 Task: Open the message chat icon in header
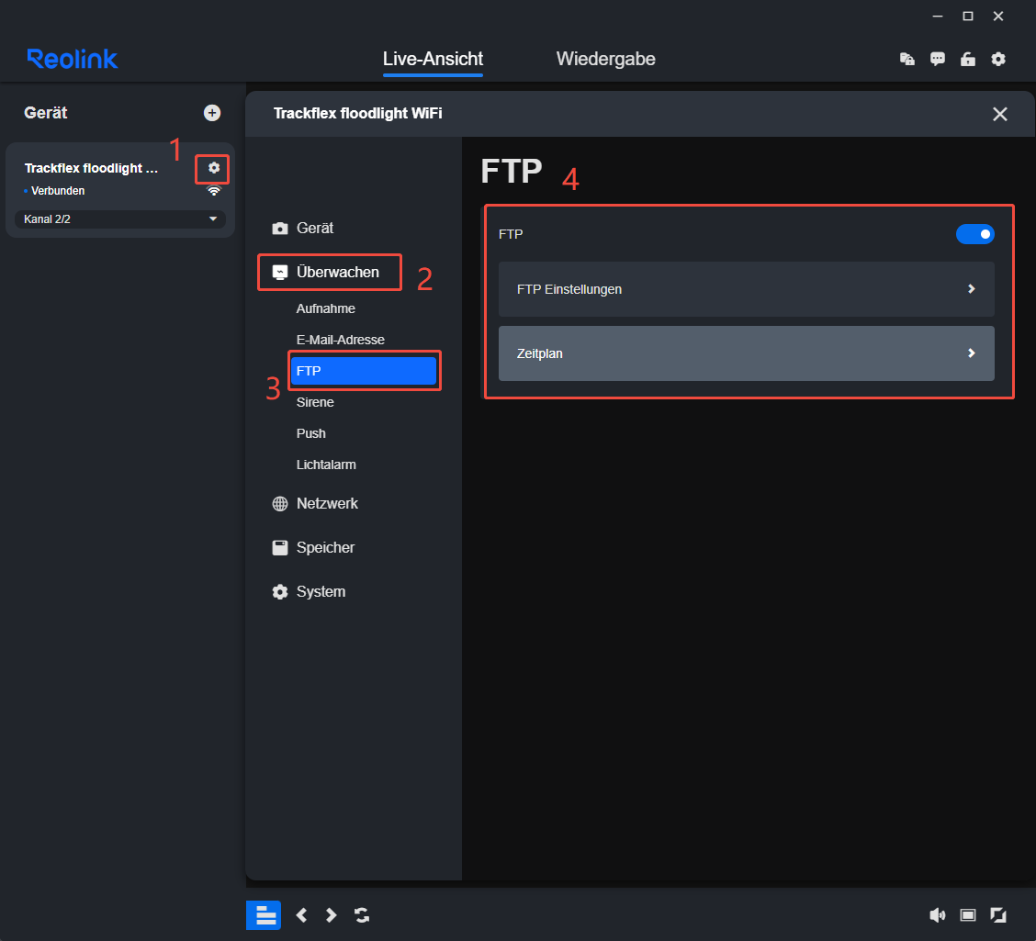tap(937, 59)
